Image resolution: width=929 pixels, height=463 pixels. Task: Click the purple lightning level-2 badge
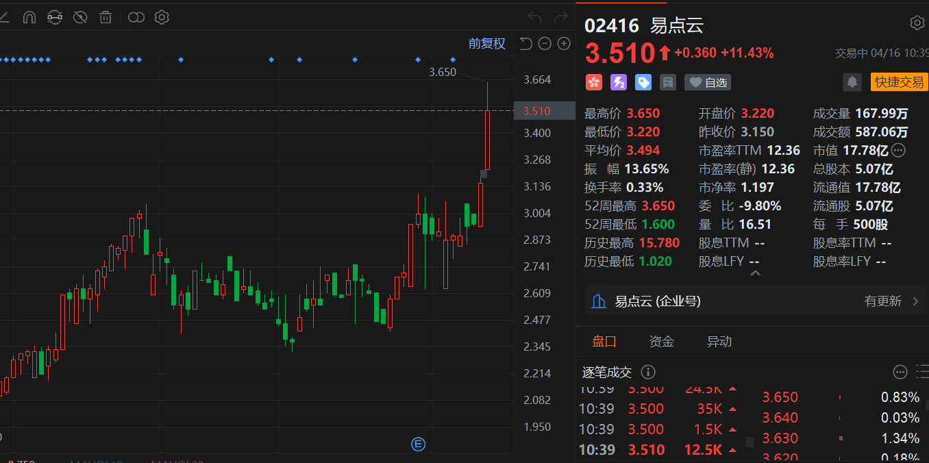pyautogui.click(x=619, y=82)
